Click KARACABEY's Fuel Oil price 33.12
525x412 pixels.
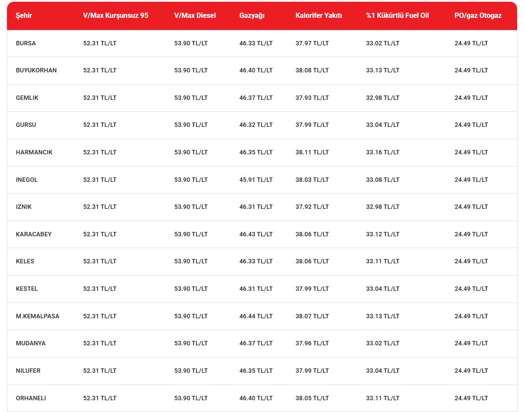pos(383,234)
